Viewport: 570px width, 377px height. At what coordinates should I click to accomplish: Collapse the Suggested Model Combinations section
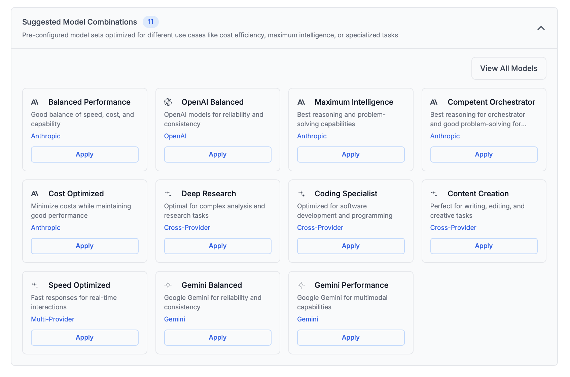pyautogui.click(x=541, y=28)
